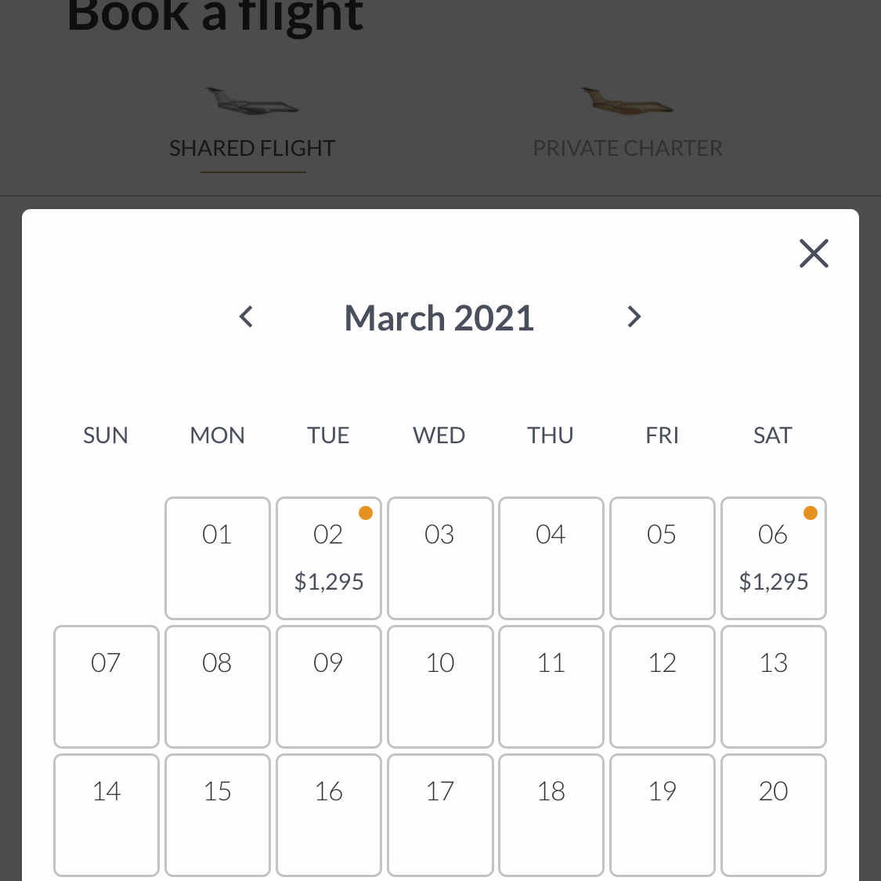The height and width of the screenshot is (881, 881).
Task: Select March 13 in the calendar grid
Action: pyautogui.click(x=773, y=685)
